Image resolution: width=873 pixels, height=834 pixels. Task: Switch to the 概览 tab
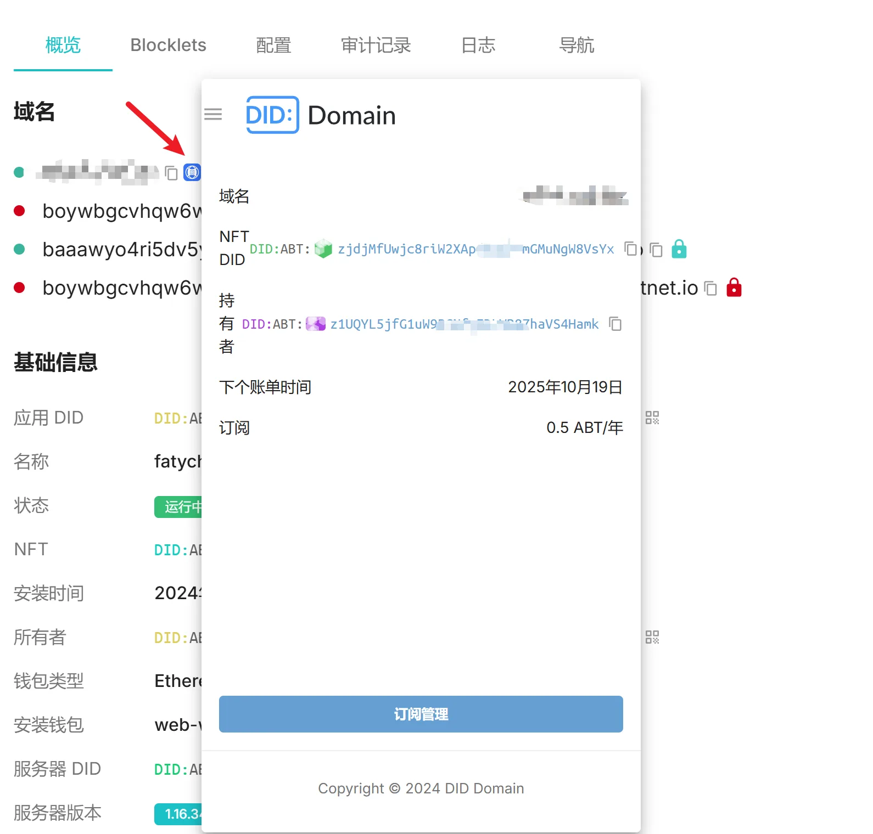(63, 45)
